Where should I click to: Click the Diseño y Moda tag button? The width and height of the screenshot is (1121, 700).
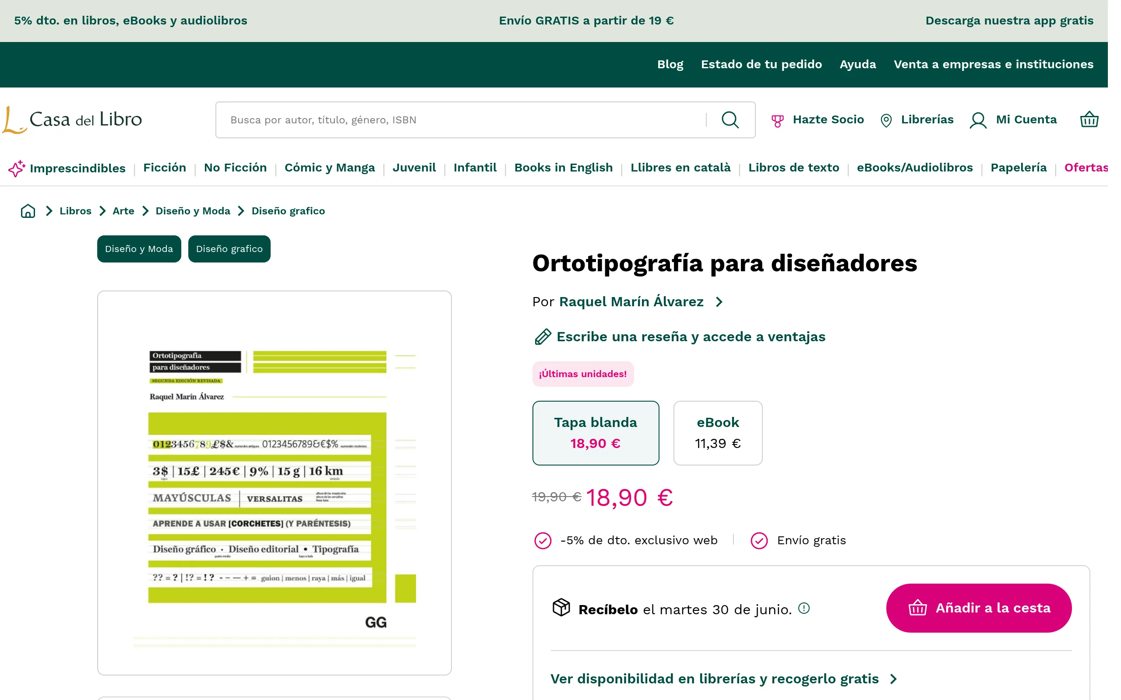(139, 249)
